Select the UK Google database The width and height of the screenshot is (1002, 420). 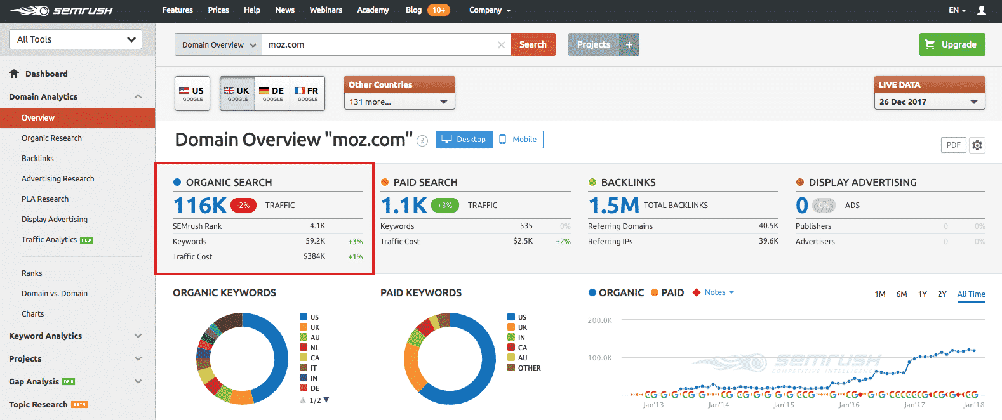coord(237,94)
